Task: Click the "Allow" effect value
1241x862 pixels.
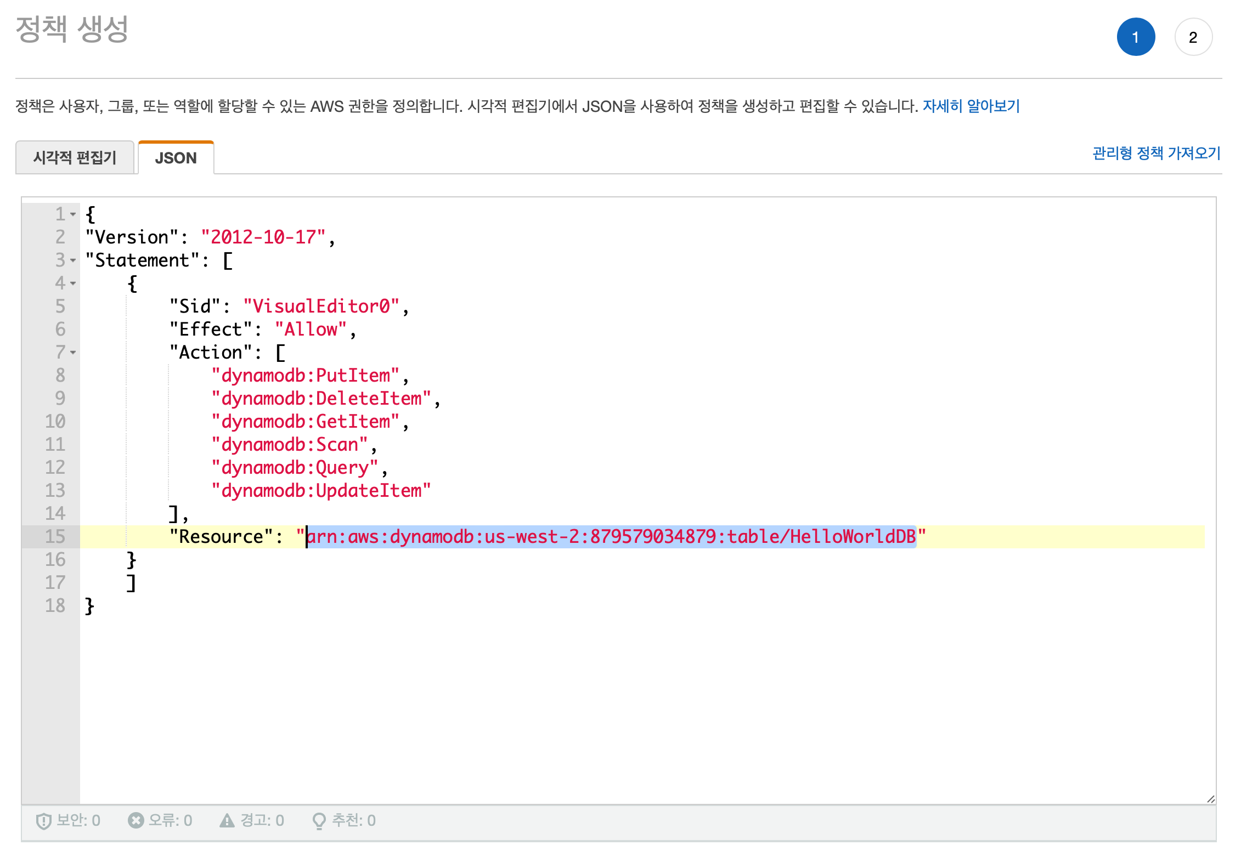Action: pyautogui.click(x=311, y=330)
